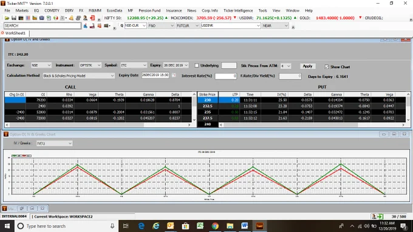Click the Apply button
Viewport: 413px width, 232px height.
tap(307, 66)
